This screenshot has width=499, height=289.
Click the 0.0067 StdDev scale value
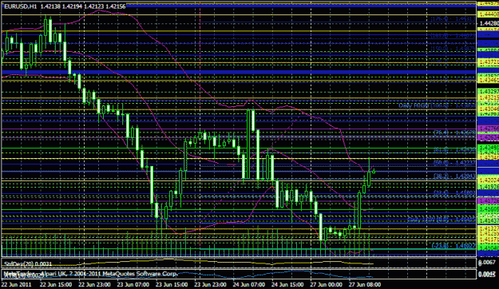point(488,263)
